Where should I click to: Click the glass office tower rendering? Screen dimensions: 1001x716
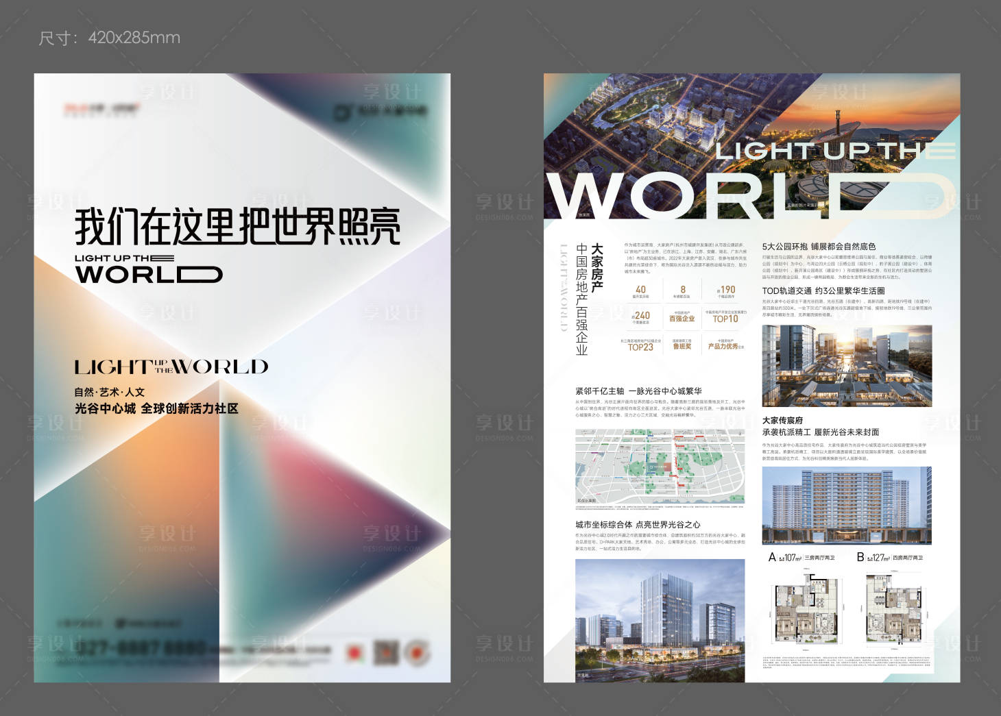pos(660,620)
